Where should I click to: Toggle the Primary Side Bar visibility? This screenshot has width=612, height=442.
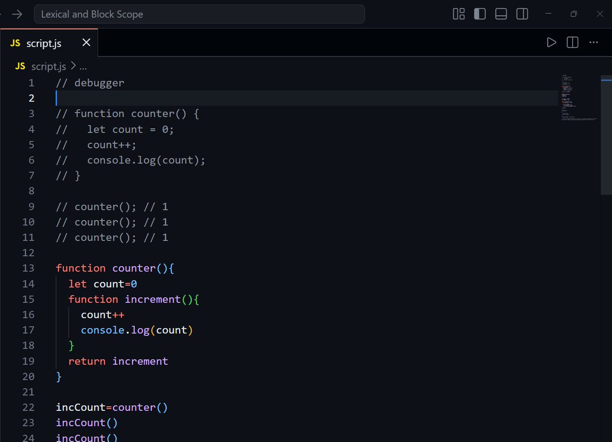pos(479,14)
